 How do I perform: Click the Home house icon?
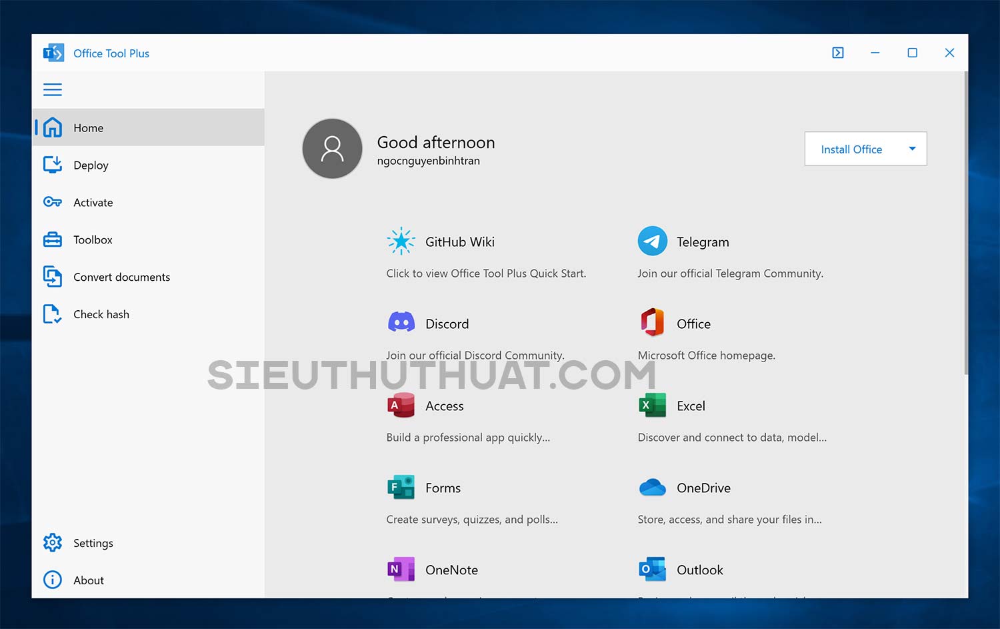click(53, 127)
